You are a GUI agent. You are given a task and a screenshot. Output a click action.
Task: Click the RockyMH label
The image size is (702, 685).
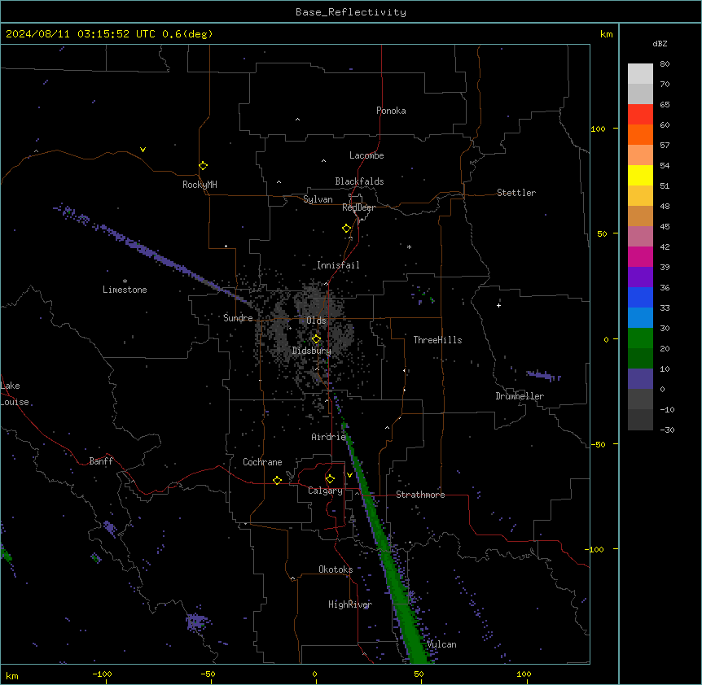pos(200,185)
